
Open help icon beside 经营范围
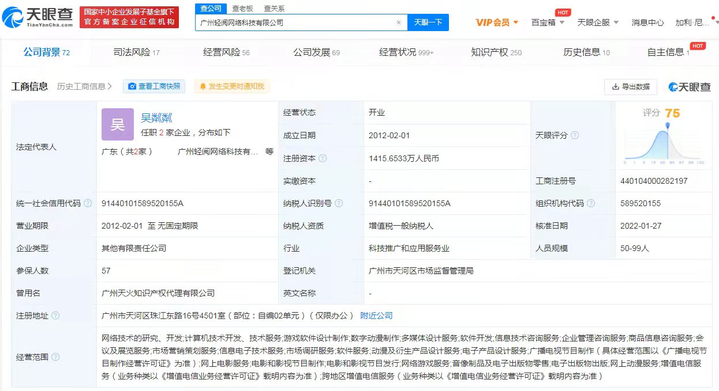tap(55, 357)
